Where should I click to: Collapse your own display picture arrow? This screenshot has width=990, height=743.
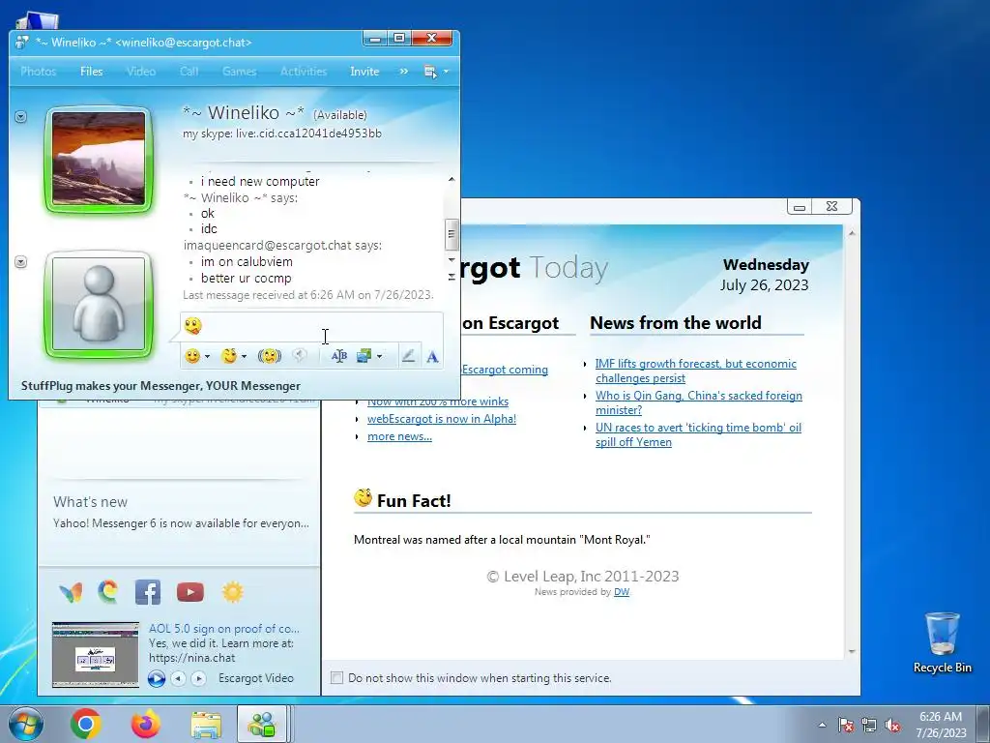click(x=21, y=261)
